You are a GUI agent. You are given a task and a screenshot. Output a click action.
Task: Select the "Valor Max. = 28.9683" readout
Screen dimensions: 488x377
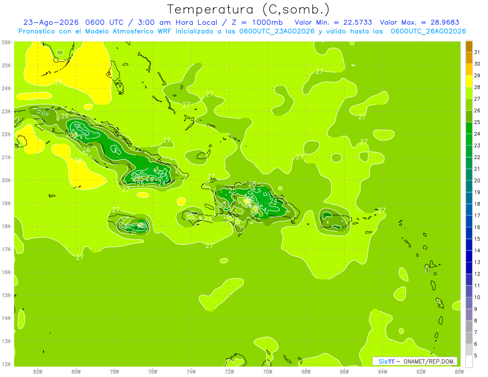419,22
